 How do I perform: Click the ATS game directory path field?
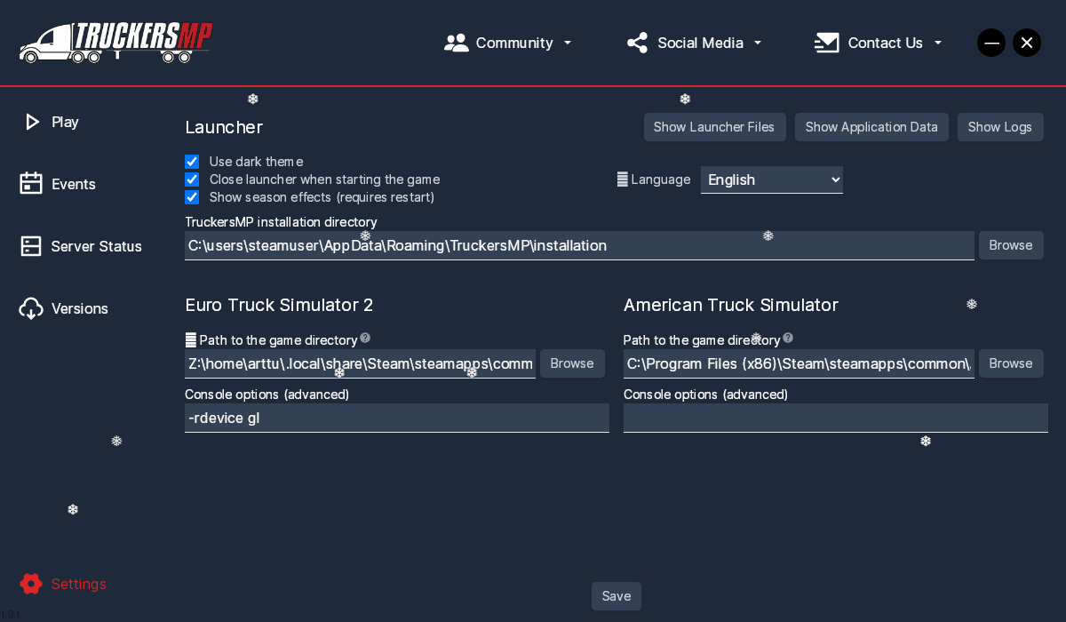[799, 363]
